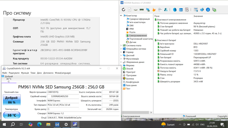Viewport: 228px width, 128px height.
Task: Click the monitor benchmark icon in AIDA64 toolbar
Action: coord(148,10)
